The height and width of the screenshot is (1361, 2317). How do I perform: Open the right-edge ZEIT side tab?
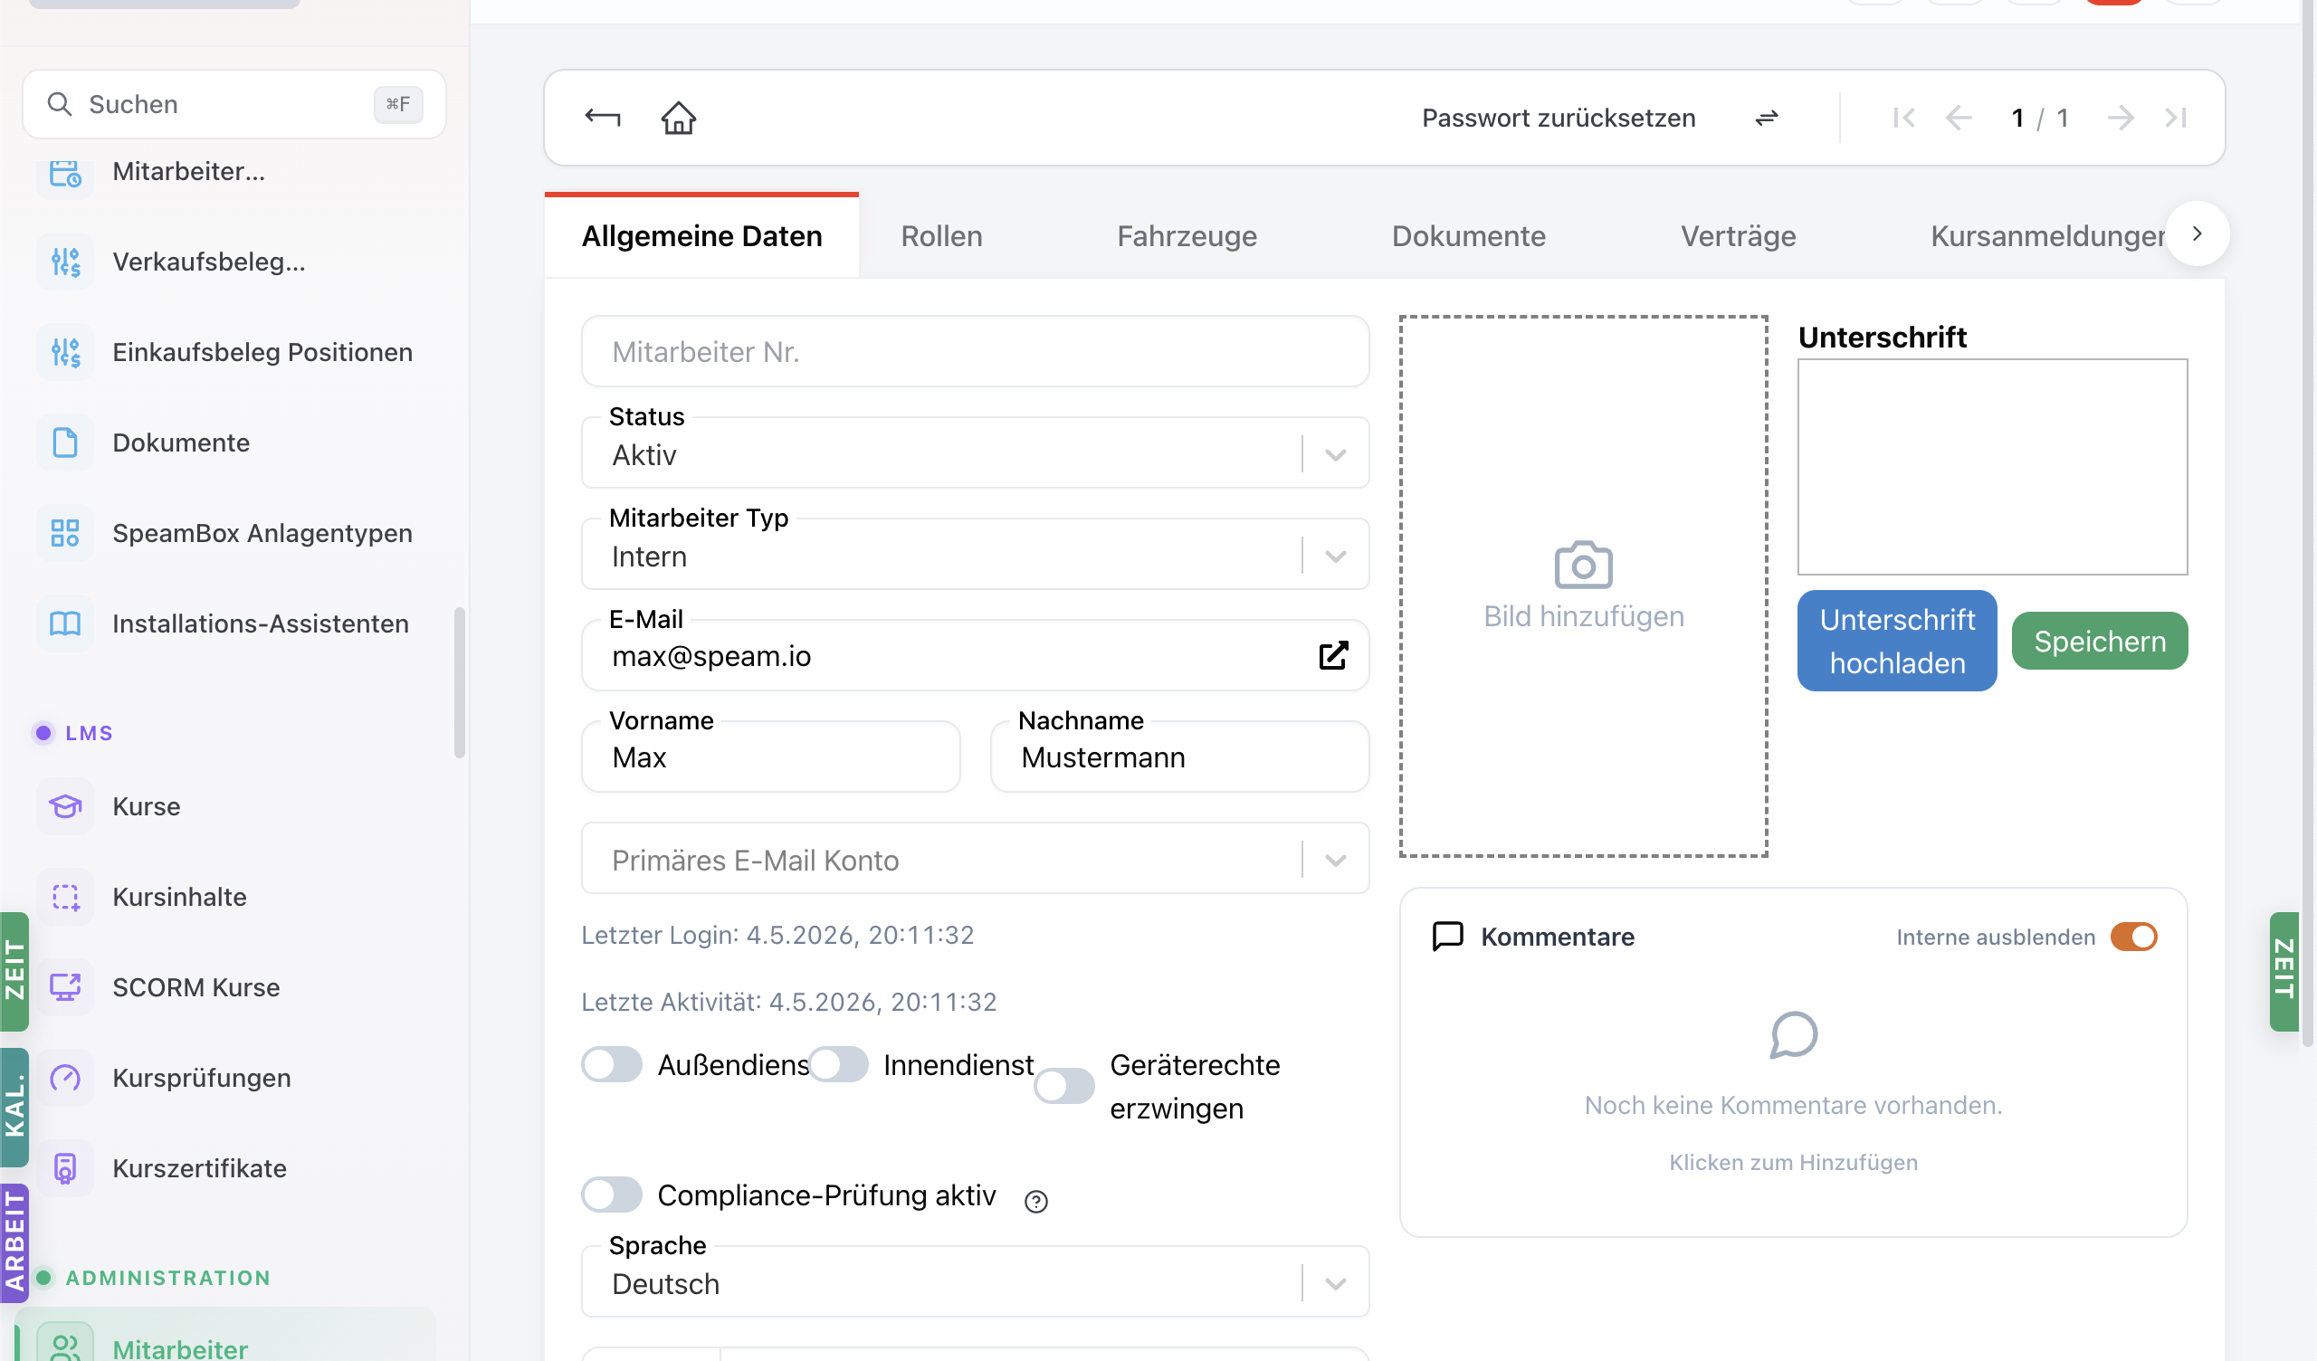[2284, 971]
